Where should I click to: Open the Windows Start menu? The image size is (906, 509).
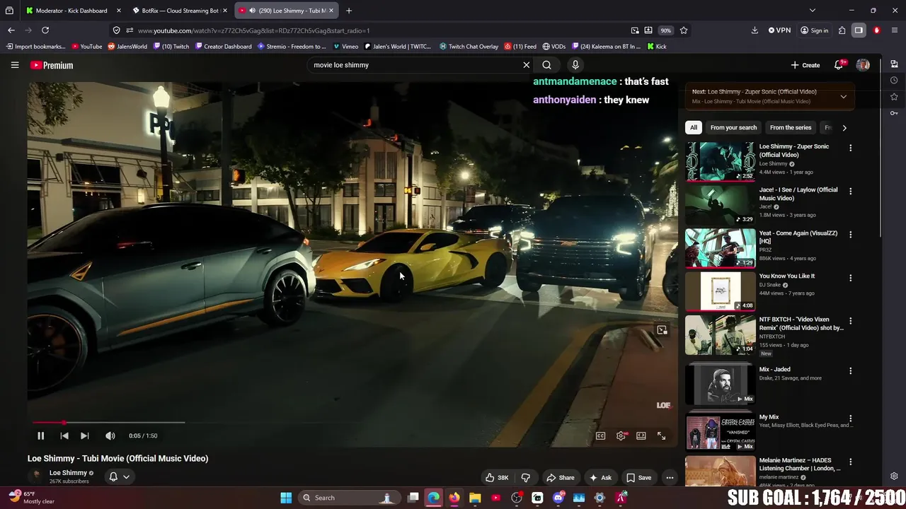[x=286, y=498]
